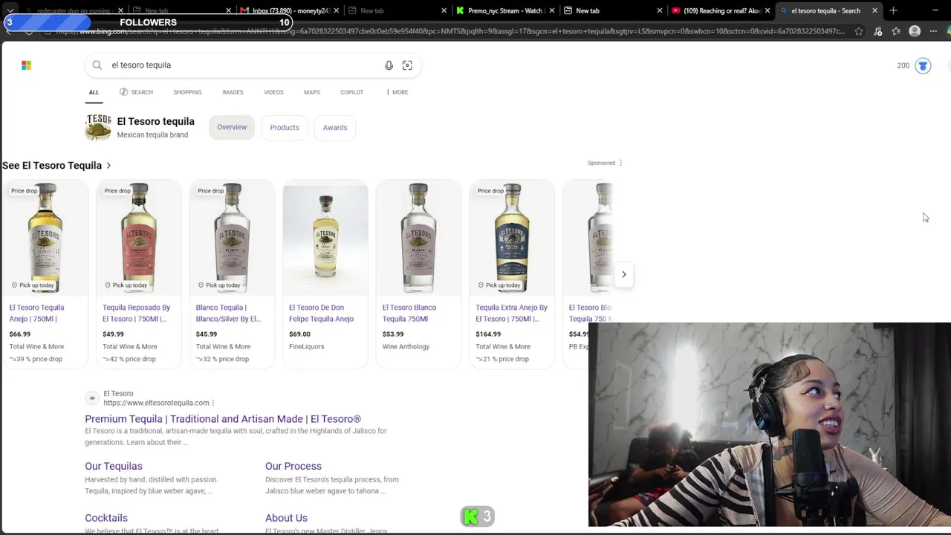The height and width of the screenshot is (535, 951).
Task: Open Blanco Tequila Silver bottle image
Action: [x=232, y=238]
